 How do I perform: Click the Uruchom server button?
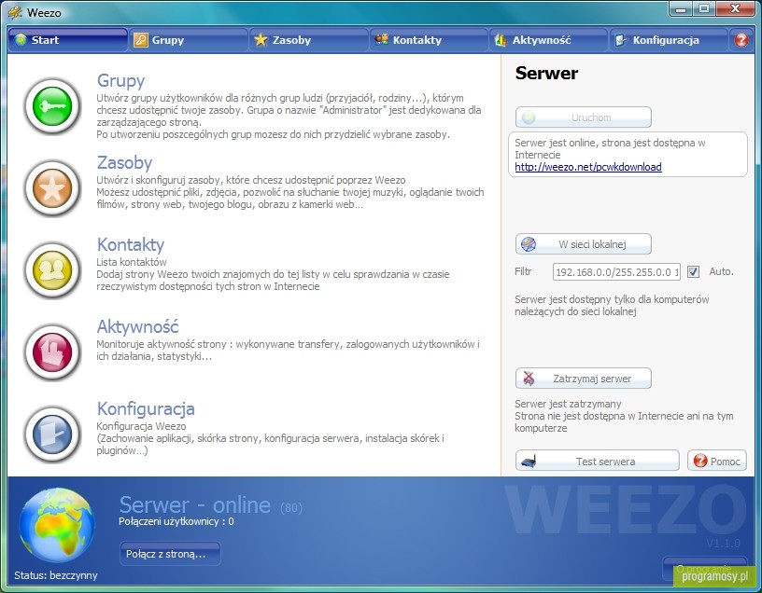pyautogui.click(x=583, y=117)
